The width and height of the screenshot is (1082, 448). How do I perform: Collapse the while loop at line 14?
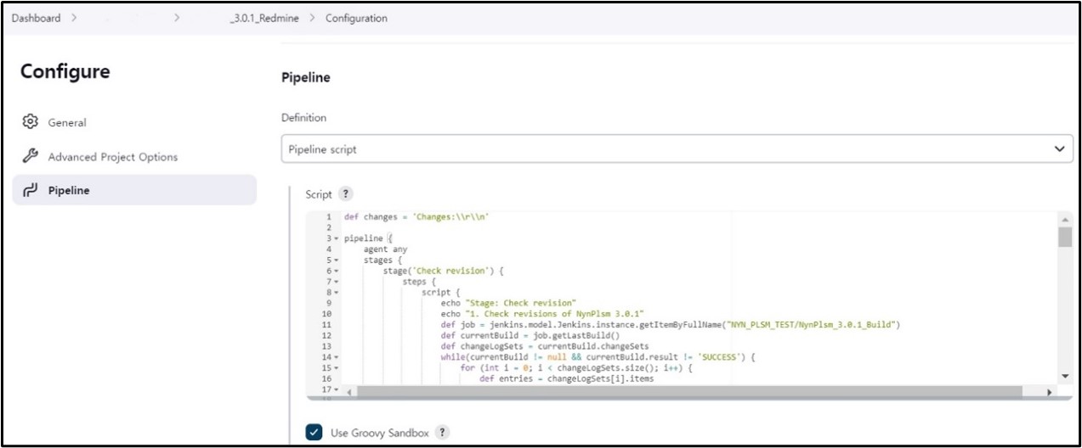[337, 357]
